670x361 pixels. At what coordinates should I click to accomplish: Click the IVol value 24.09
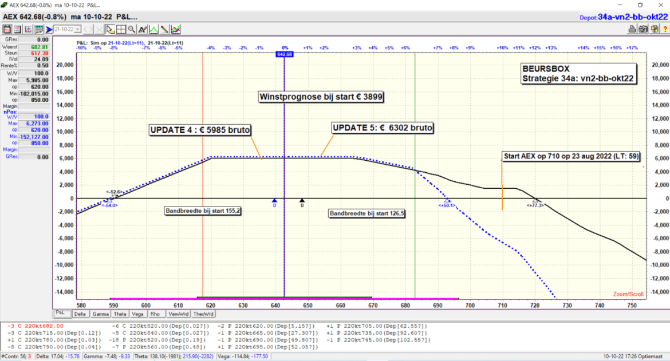[34, 59]
